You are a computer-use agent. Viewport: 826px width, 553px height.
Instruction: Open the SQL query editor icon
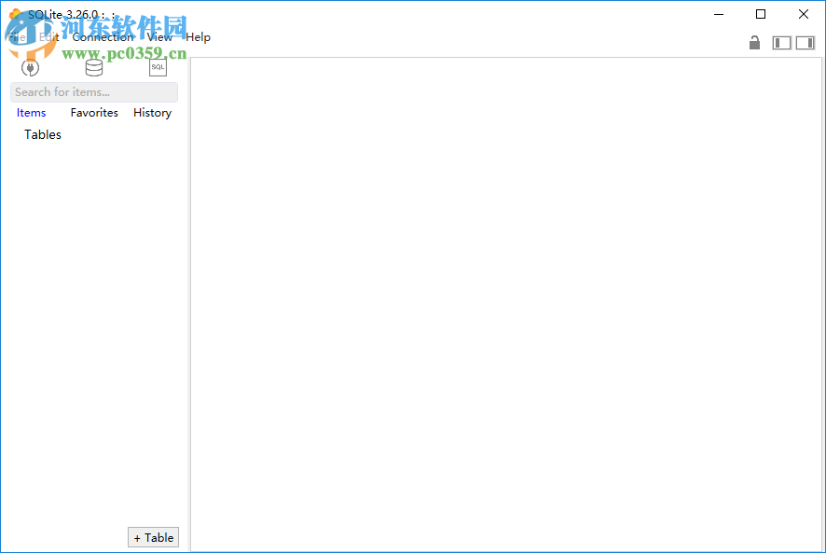pos(157,67)
